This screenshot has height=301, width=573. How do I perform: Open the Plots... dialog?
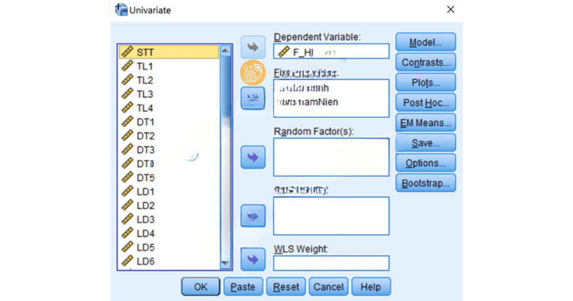425,83
